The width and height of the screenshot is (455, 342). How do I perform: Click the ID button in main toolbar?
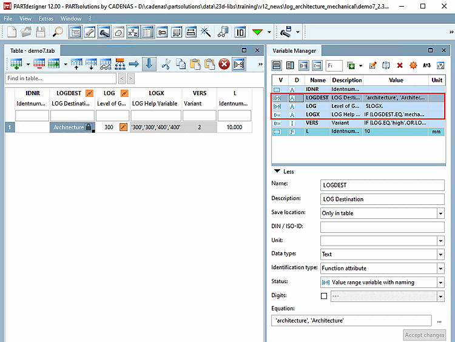tap(240, 31)
